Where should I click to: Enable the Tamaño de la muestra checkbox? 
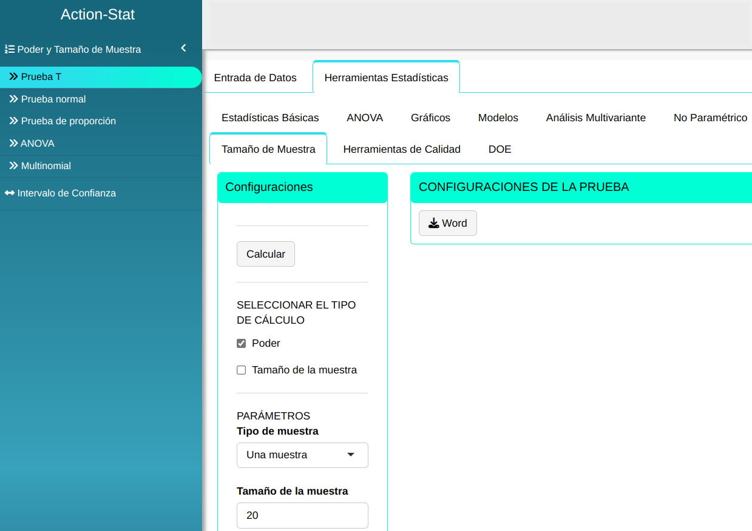(x=241, y=370)
